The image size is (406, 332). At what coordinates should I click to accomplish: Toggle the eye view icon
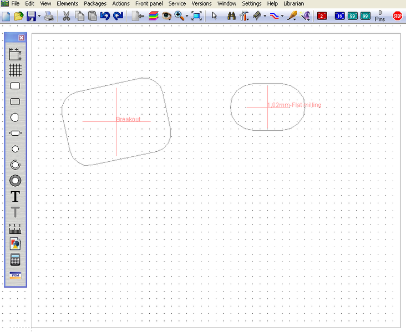coord(166,16)
